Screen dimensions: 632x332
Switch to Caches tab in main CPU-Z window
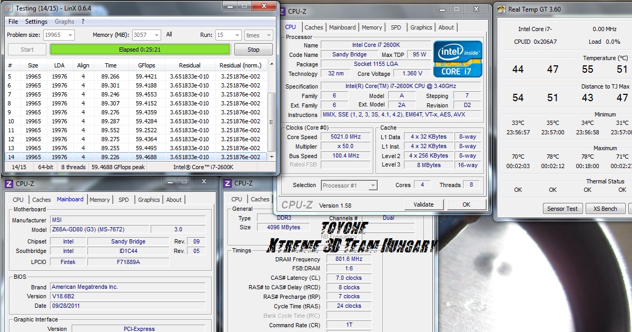point(314,27)
